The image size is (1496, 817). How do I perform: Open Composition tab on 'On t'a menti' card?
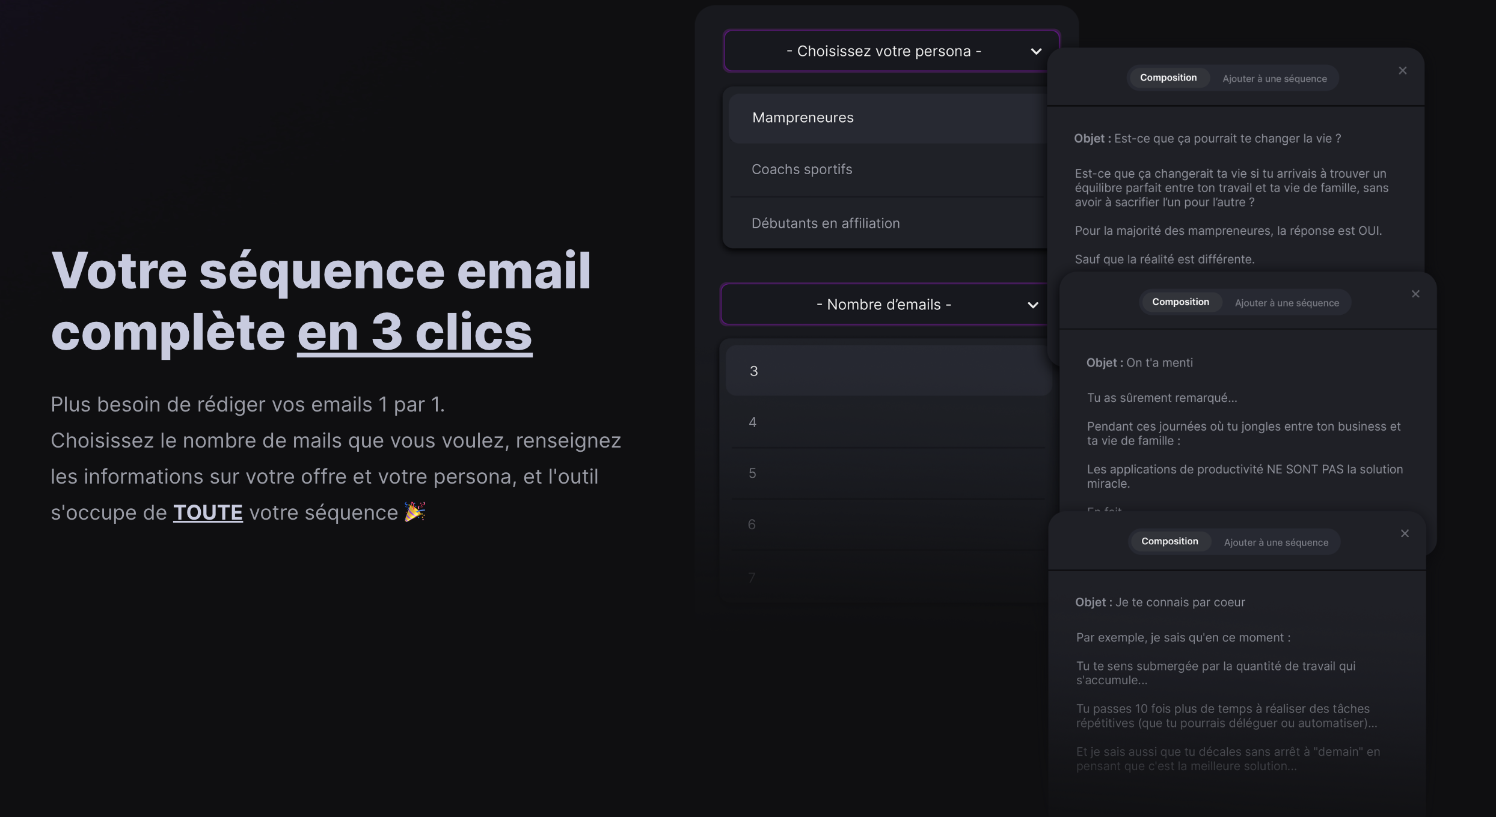pyautogui.click(x=1180, y=302)
